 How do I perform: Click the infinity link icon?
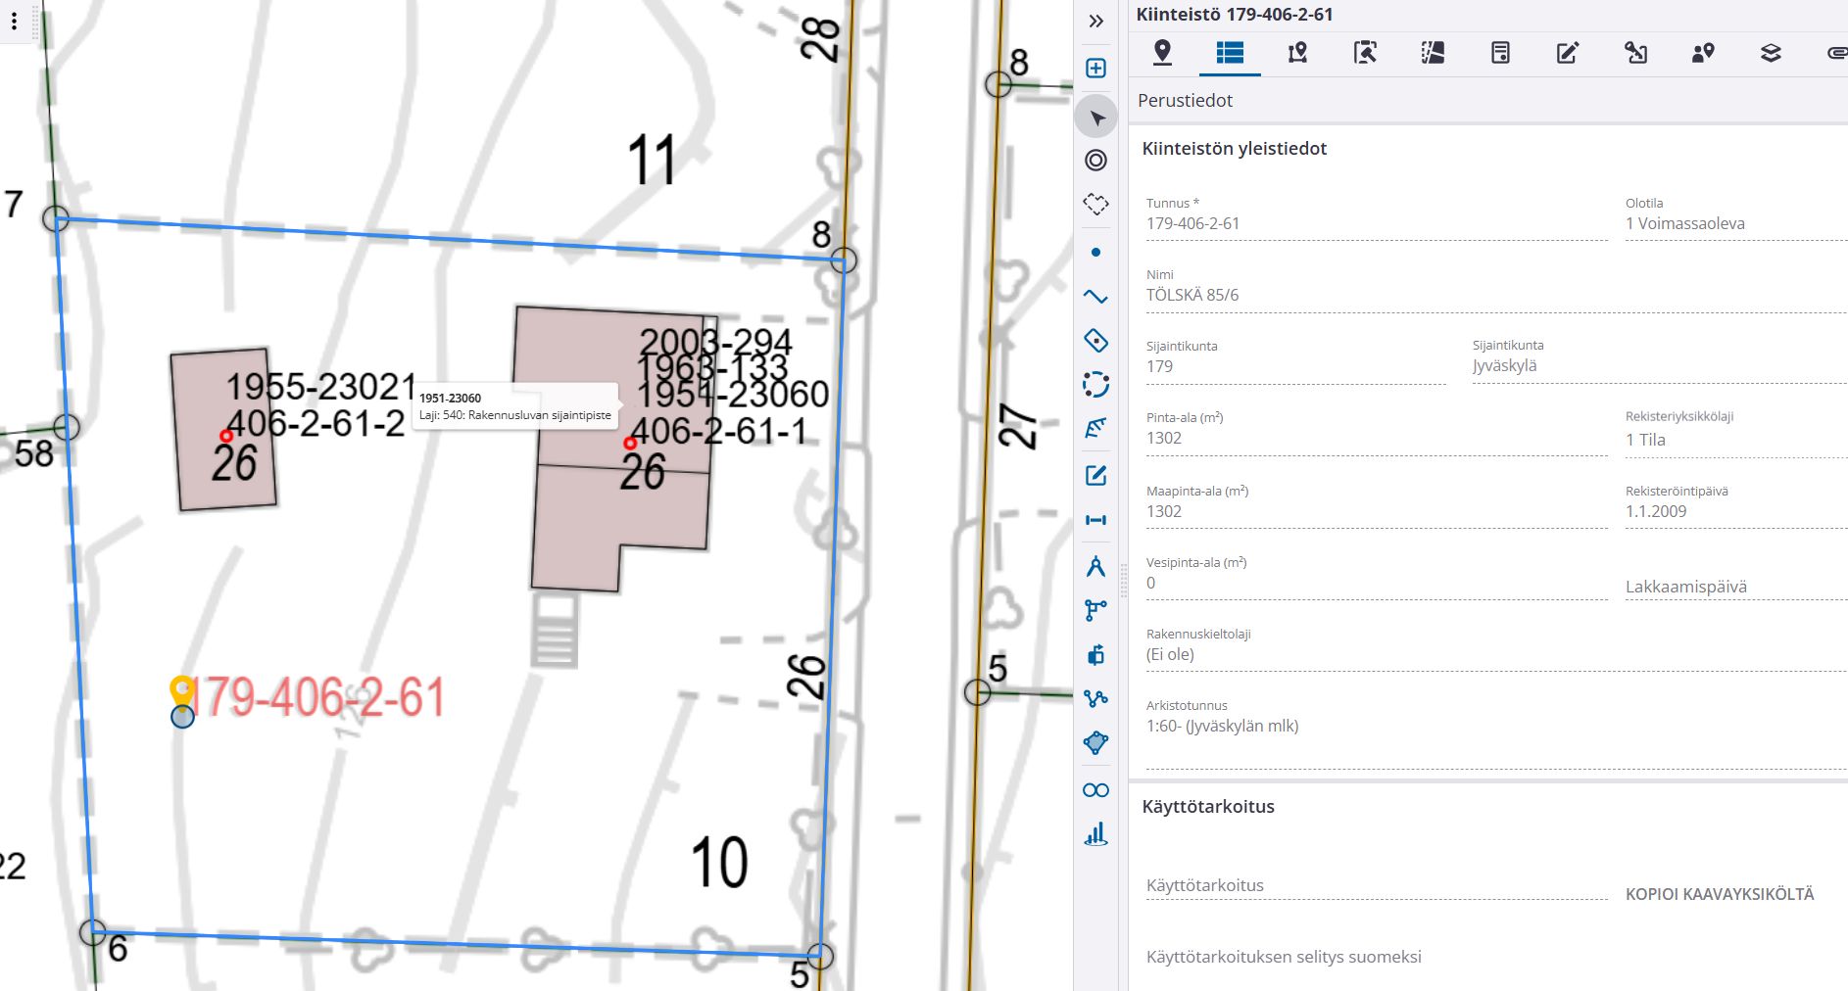pos(1095,790)
